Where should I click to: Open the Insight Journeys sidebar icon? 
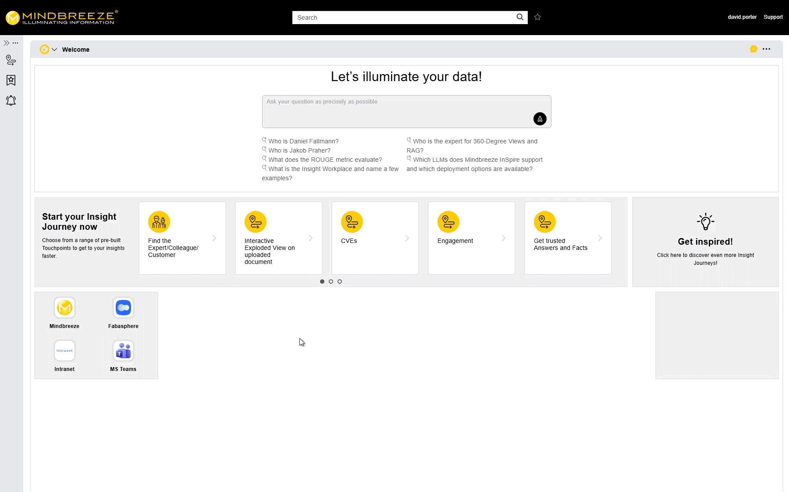11,60
